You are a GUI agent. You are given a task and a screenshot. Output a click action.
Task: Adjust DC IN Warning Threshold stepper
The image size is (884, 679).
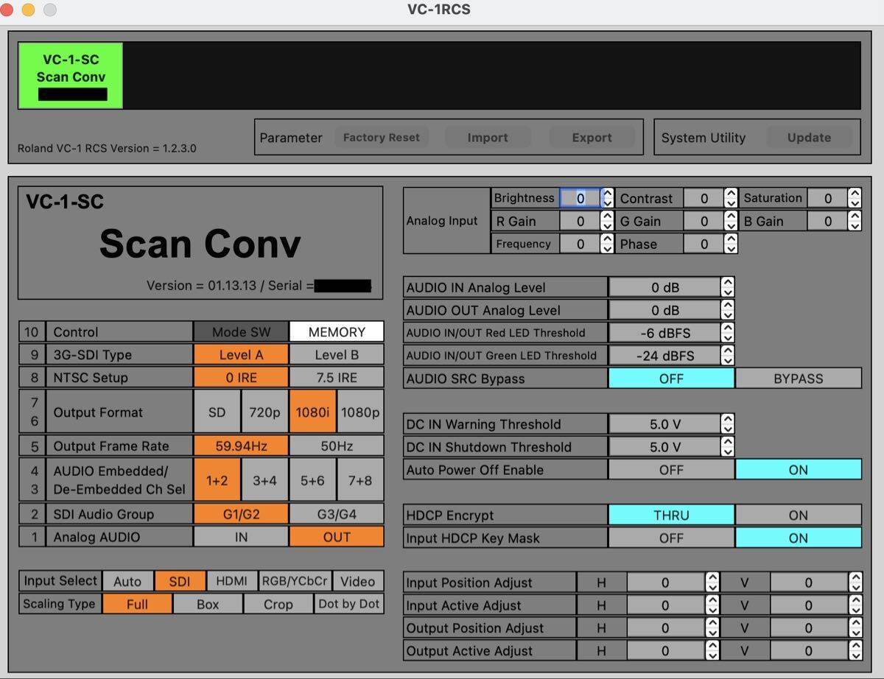tap(728, 424)
